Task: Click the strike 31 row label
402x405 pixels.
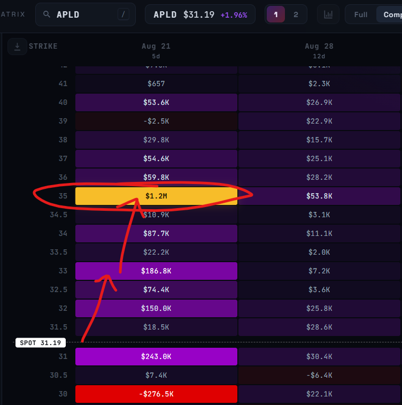Action: [63, 356]
